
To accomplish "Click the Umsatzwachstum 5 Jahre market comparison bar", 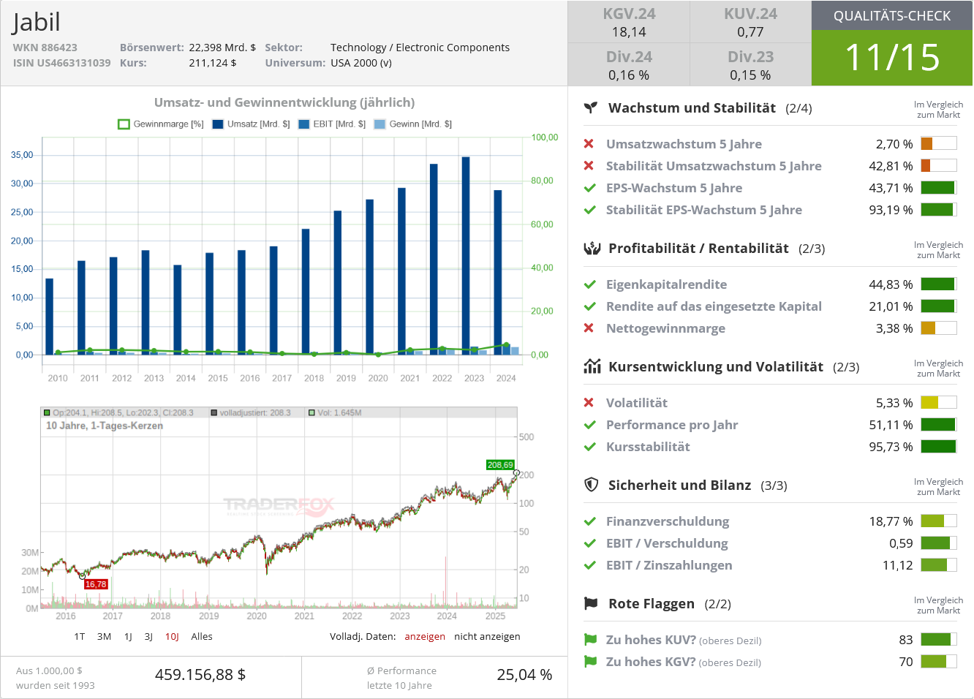I will click(x=939, y=144).
